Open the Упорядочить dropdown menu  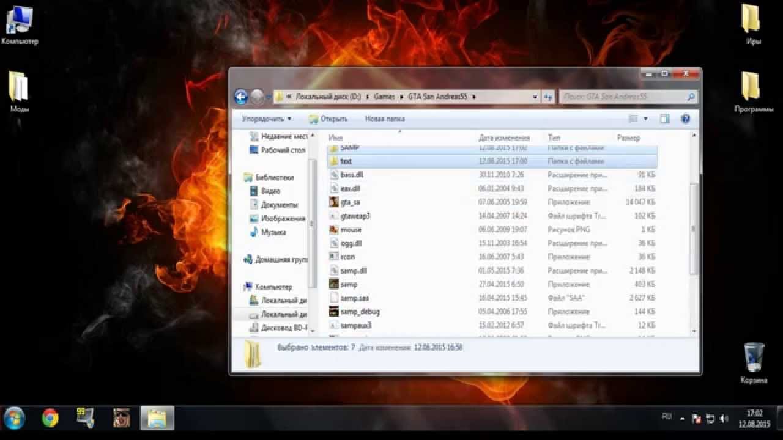[x=267, y=119]
